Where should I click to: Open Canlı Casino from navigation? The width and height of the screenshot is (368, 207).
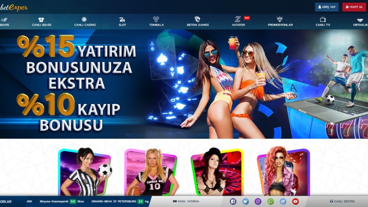84,22
